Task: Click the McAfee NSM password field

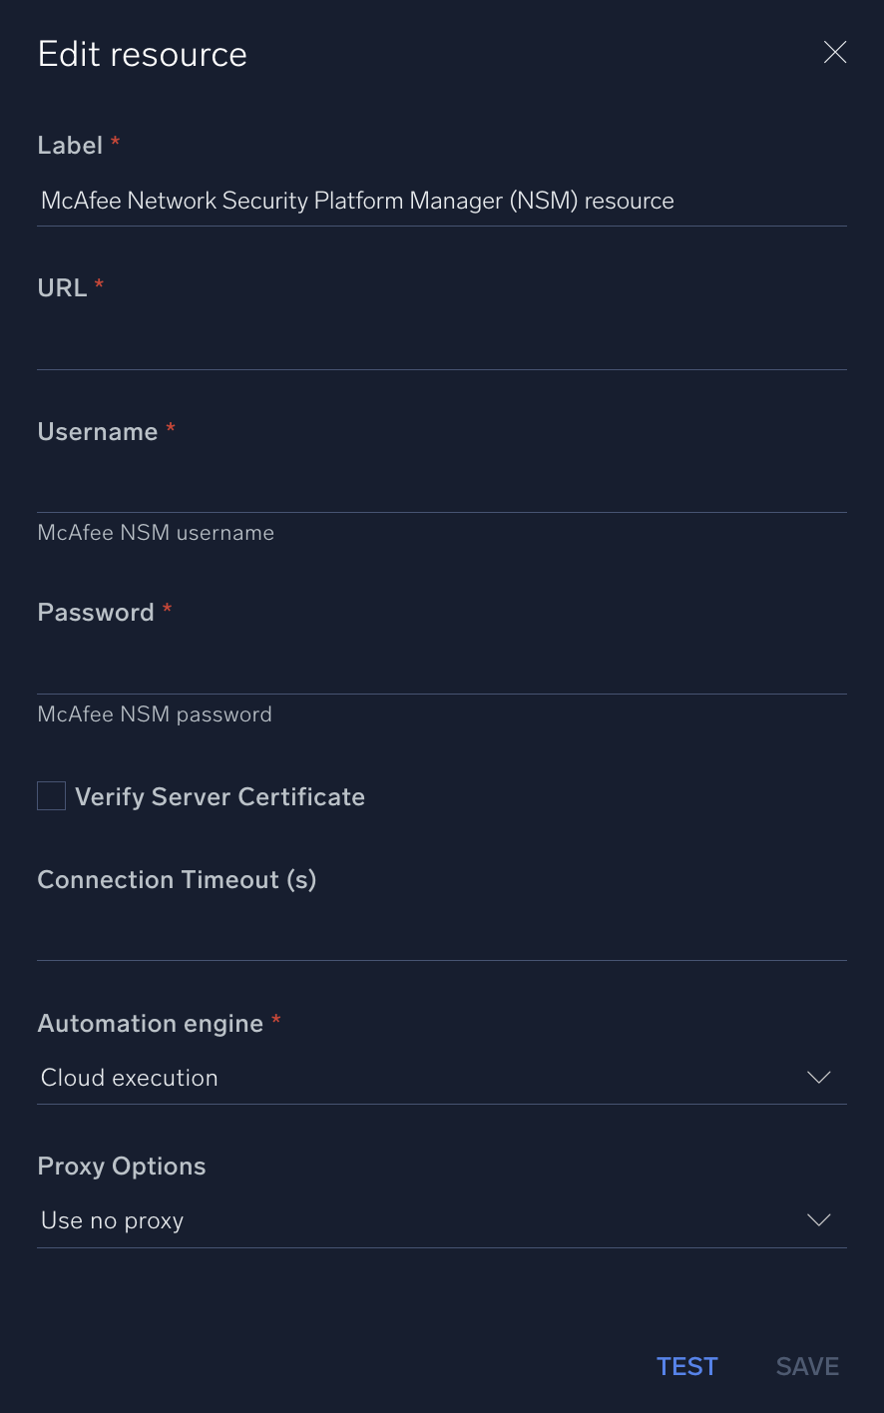Action: 439,671
